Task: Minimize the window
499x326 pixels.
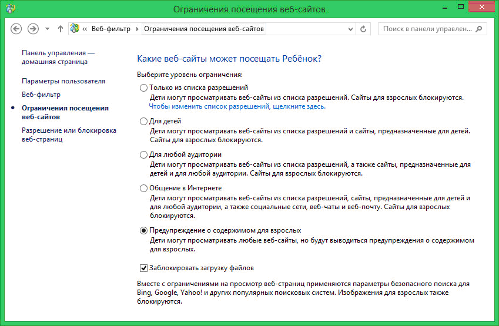Action: [x=445, y=7]
